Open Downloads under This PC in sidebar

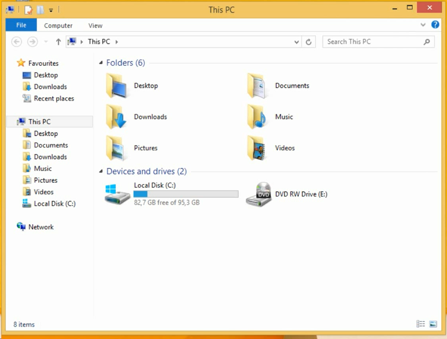[x=45, y=157]
